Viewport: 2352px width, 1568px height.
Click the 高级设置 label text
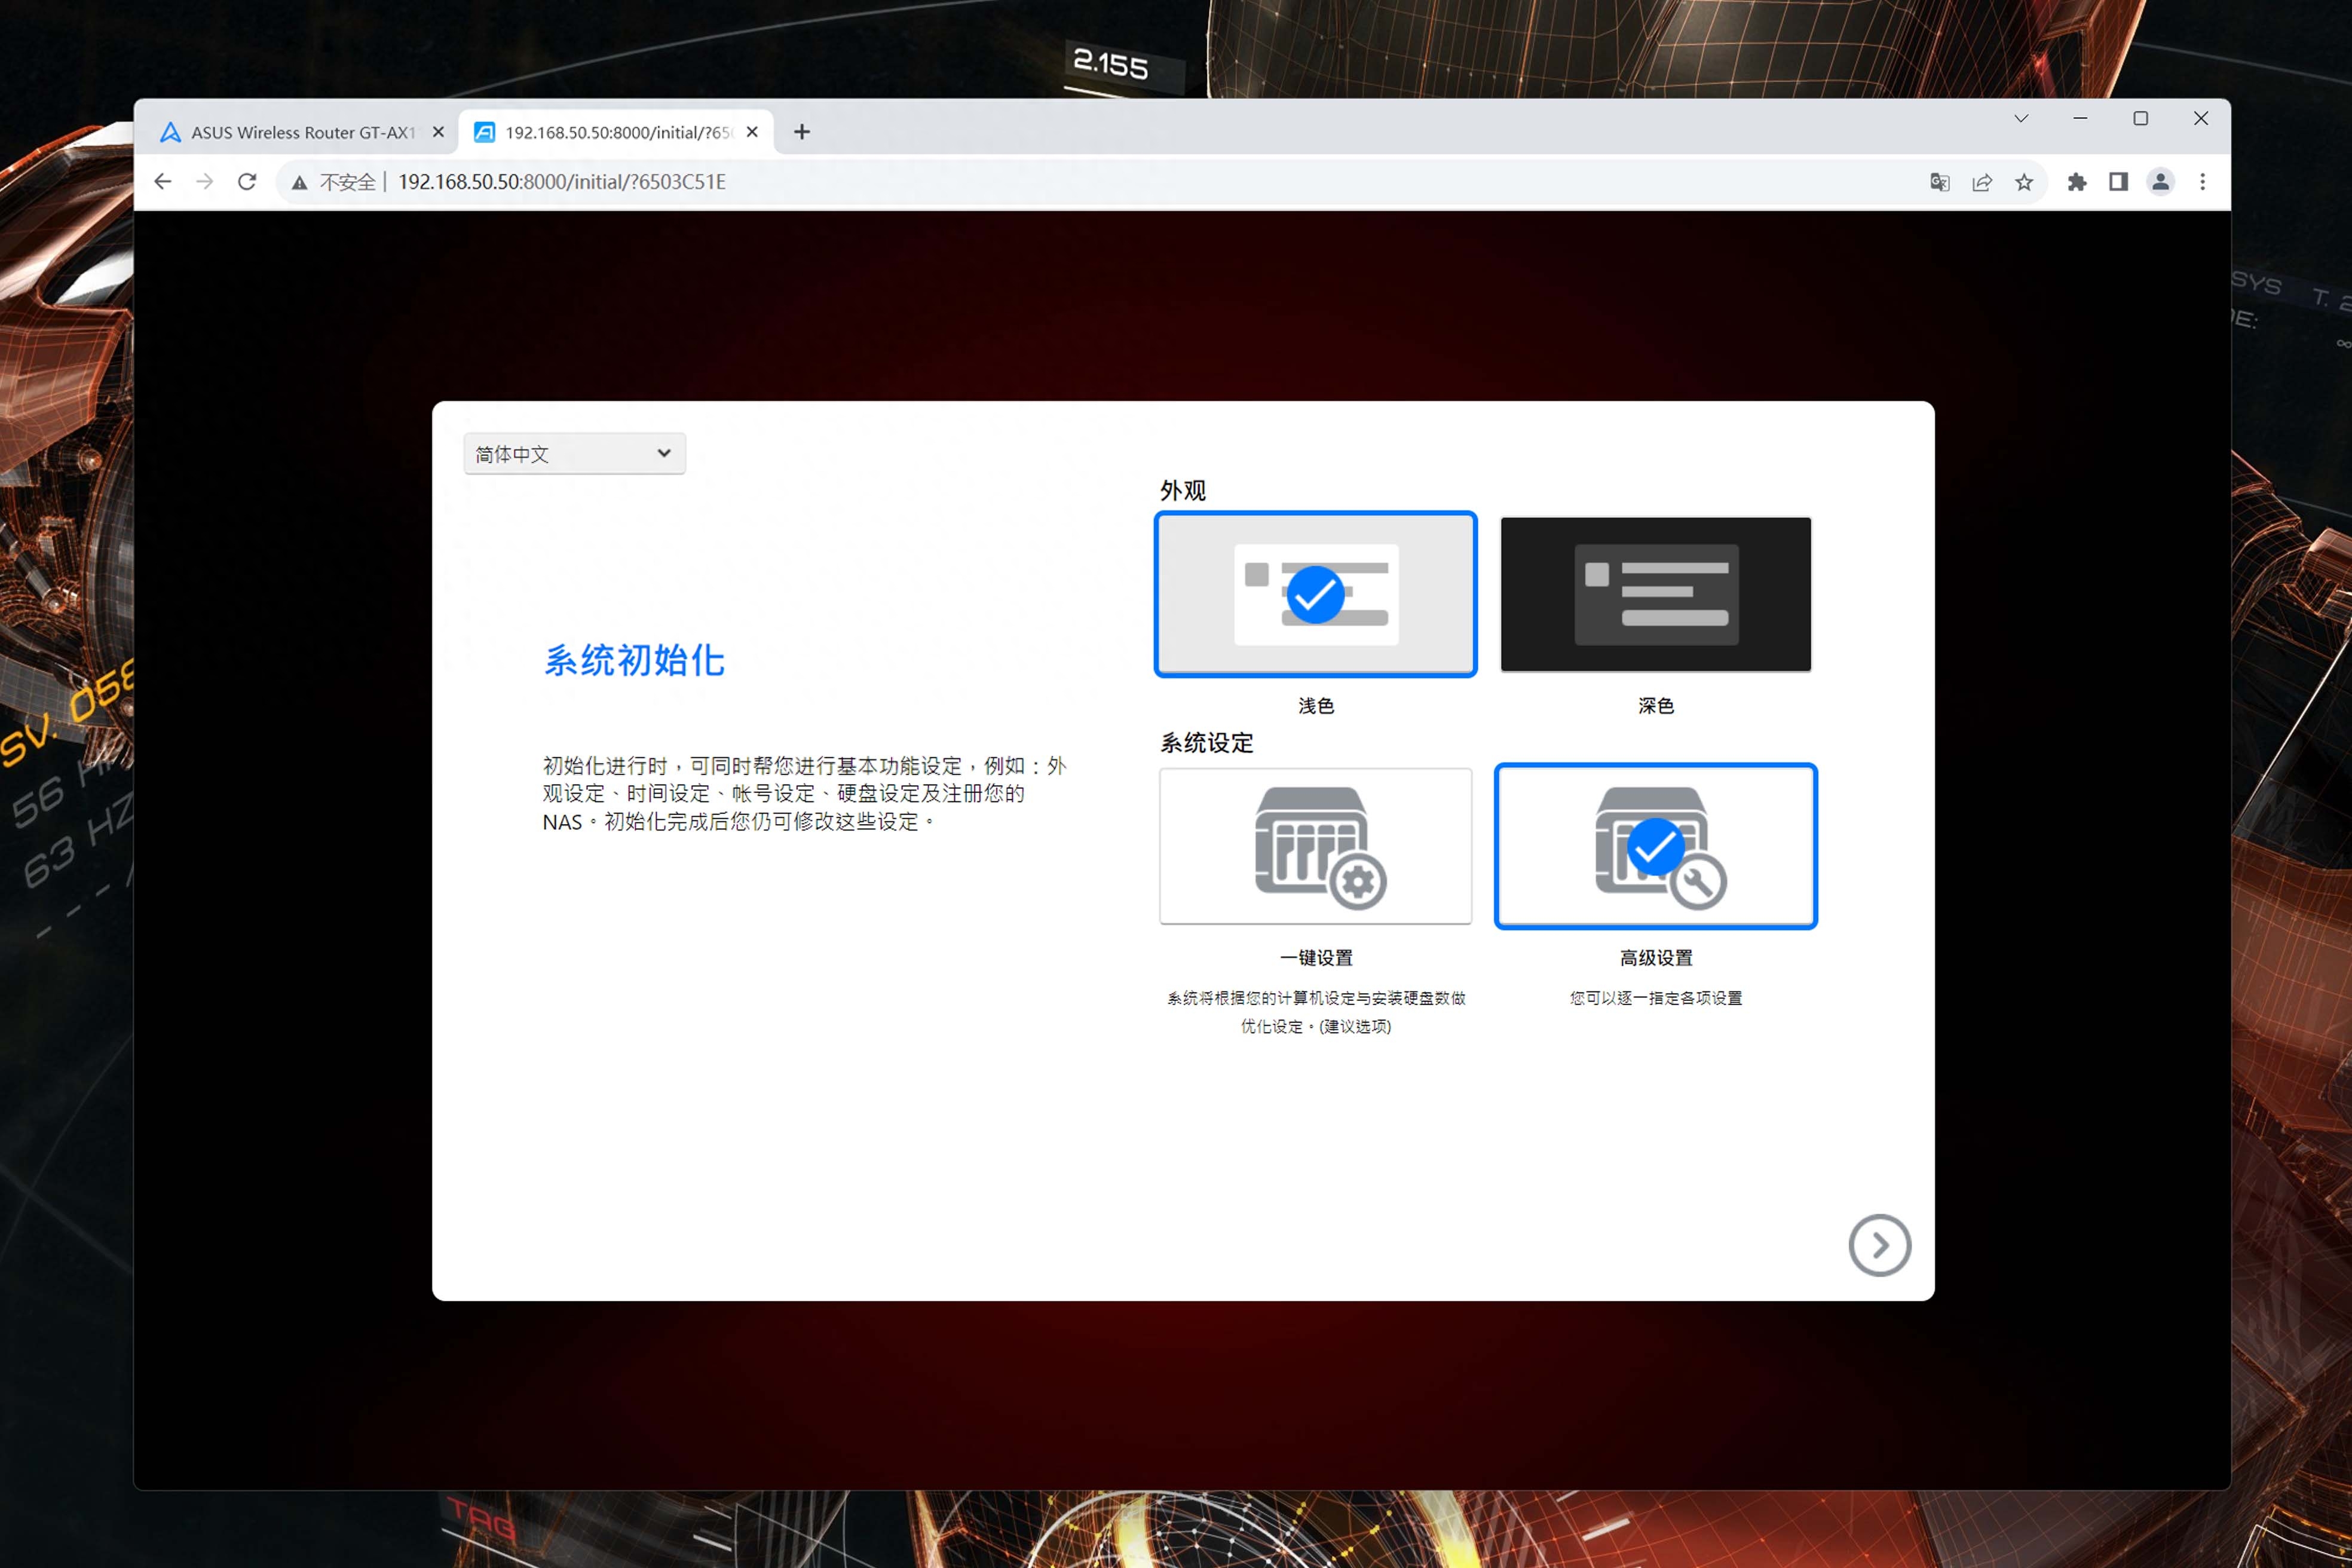(x=1656, y=958)
